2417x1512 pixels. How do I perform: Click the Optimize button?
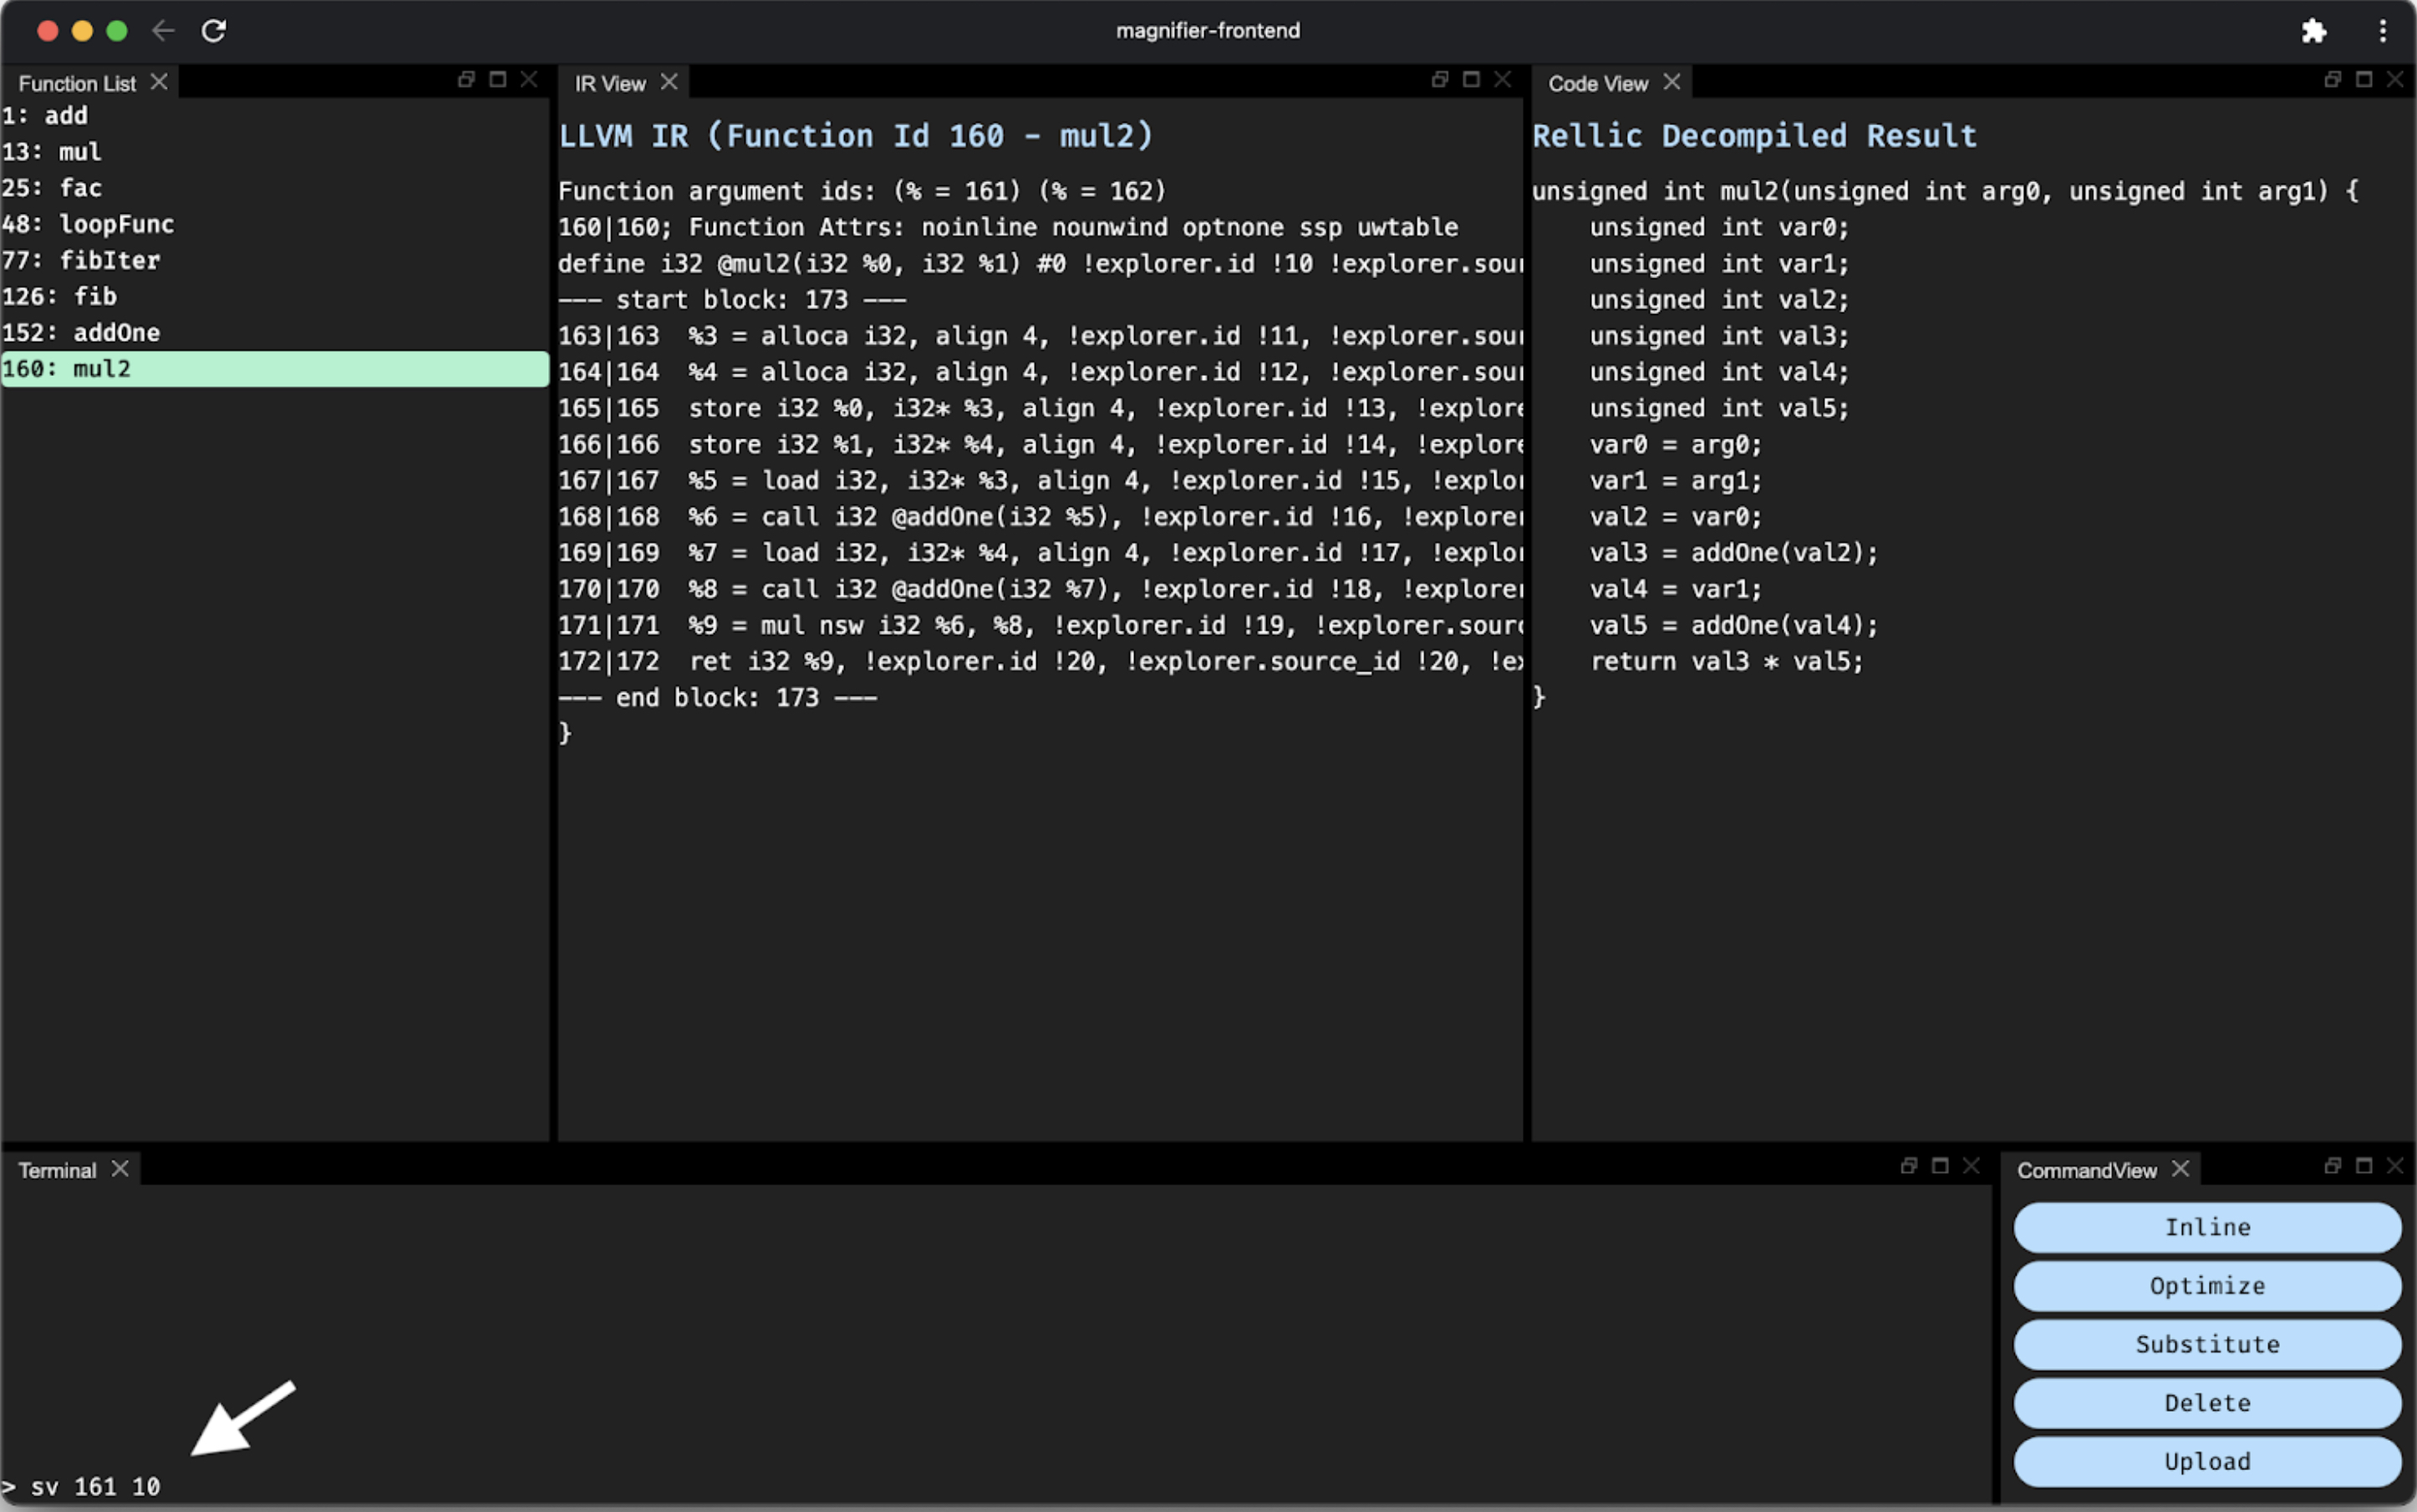pyautogui.click(x=2207, y=1286)
